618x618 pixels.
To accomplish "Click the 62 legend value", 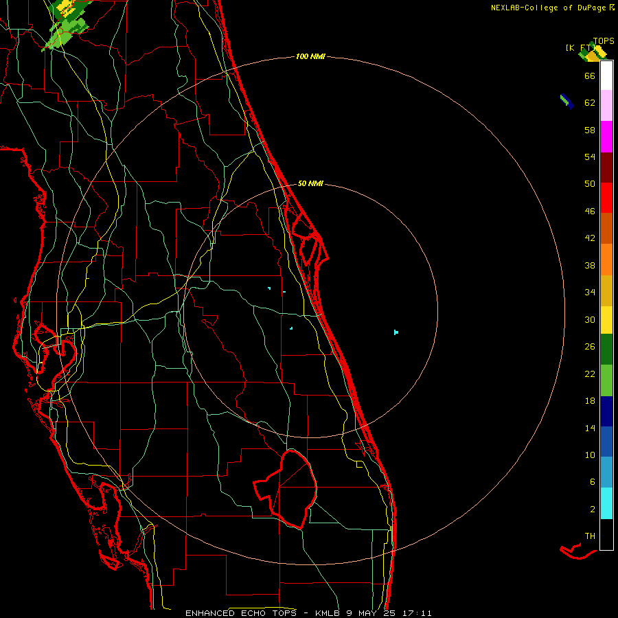I will point(590,103).
